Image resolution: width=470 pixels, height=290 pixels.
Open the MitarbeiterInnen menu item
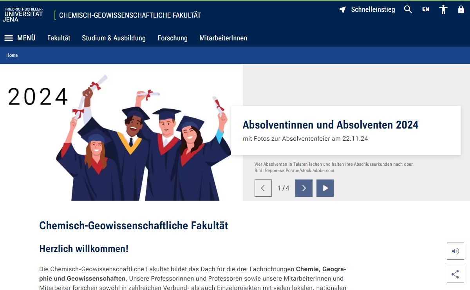[223, 38]
